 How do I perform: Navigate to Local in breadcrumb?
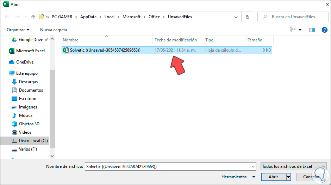[110, 17]
